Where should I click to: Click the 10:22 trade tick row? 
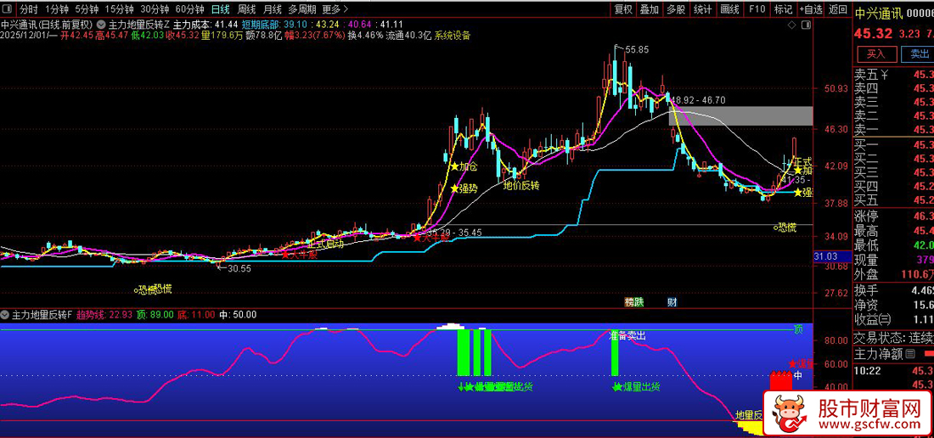pyautogui.click(x=893, y=370)
